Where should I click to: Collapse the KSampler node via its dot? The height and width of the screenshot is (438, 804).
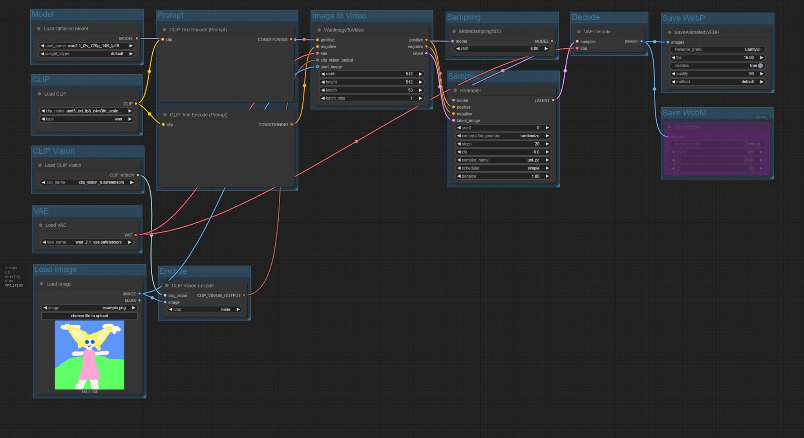pyautogui.click(x=455, y=91)
